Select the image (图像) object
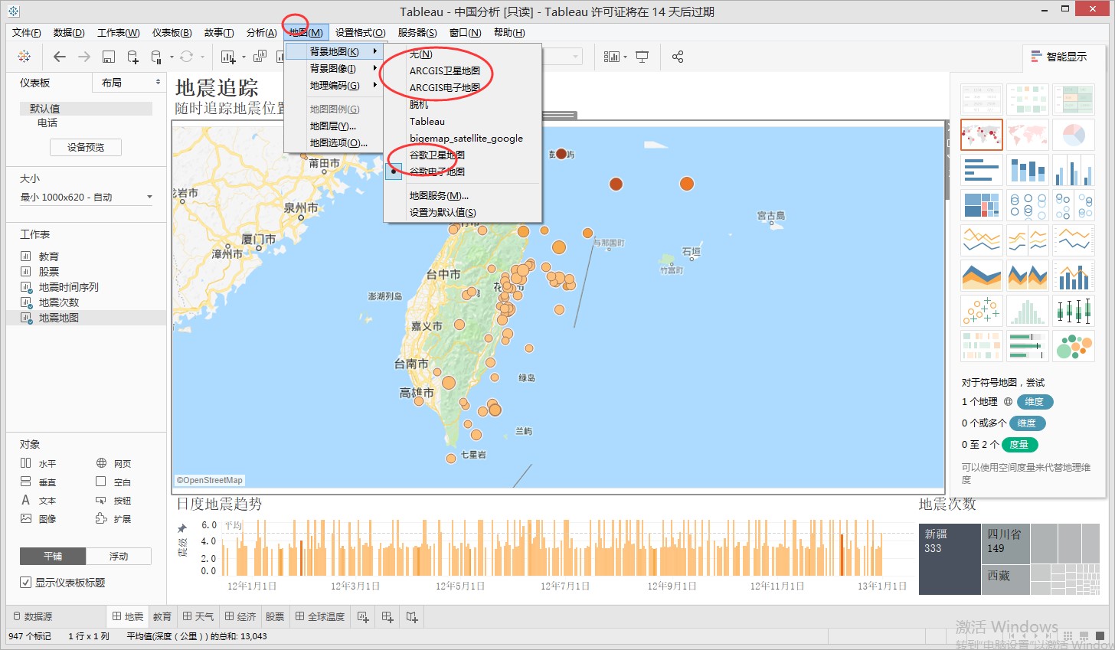1115x650 pixels. click(x=38, y=518)
